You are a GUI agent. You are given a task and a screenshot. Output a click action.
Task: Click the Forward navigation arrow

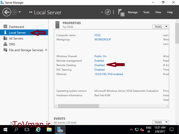pos(14,12)
